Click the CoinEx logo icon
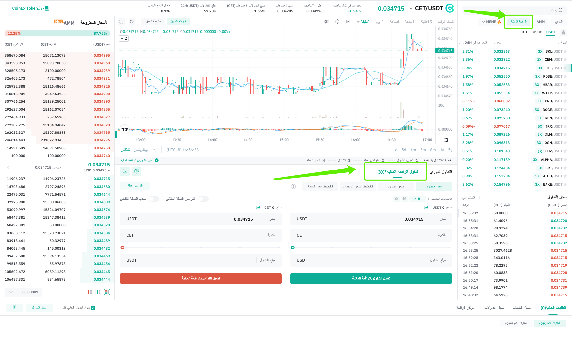 tap(449, 8)
